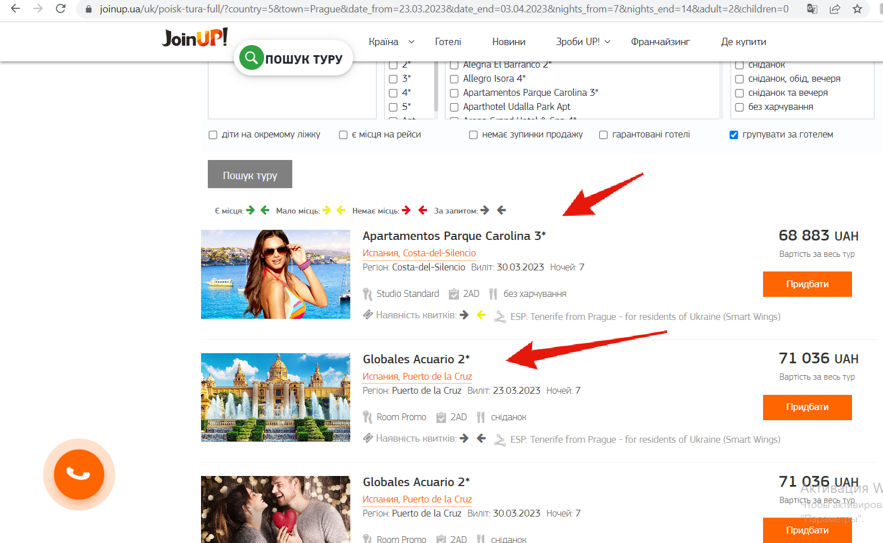Click the Room Promo key icon in 23.03.2023 tour

coord(368,417)
